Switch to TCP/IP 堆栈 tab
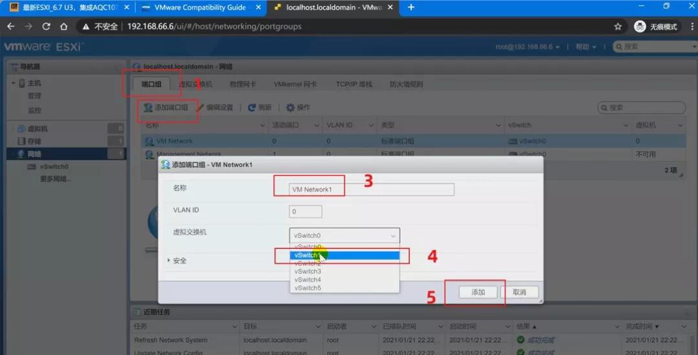The width and height of the screenshot is (698, 355). tap(354, 84)
